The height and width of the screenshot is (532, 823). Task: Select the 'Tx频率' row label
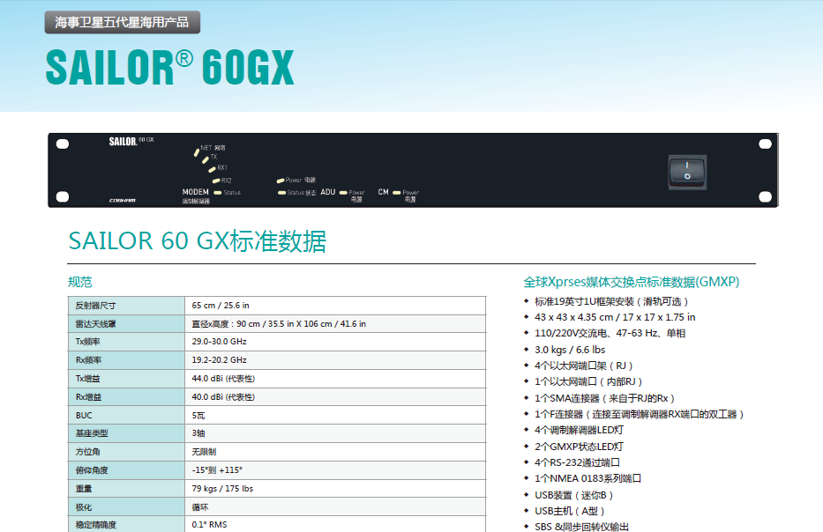(87, 342)
